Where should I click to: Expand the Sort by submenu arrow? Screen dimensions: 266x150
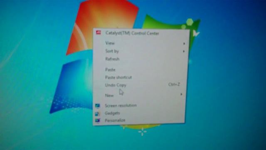coord(184,51)
